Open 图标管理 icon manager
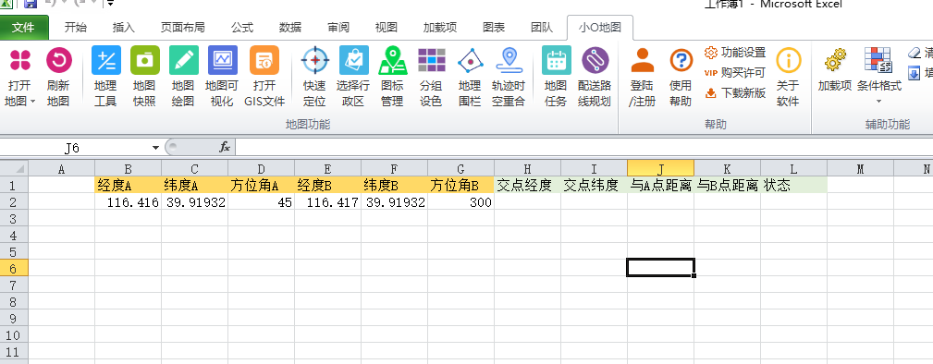The width and height of the screenshot is (933, 364). point(392,60)
